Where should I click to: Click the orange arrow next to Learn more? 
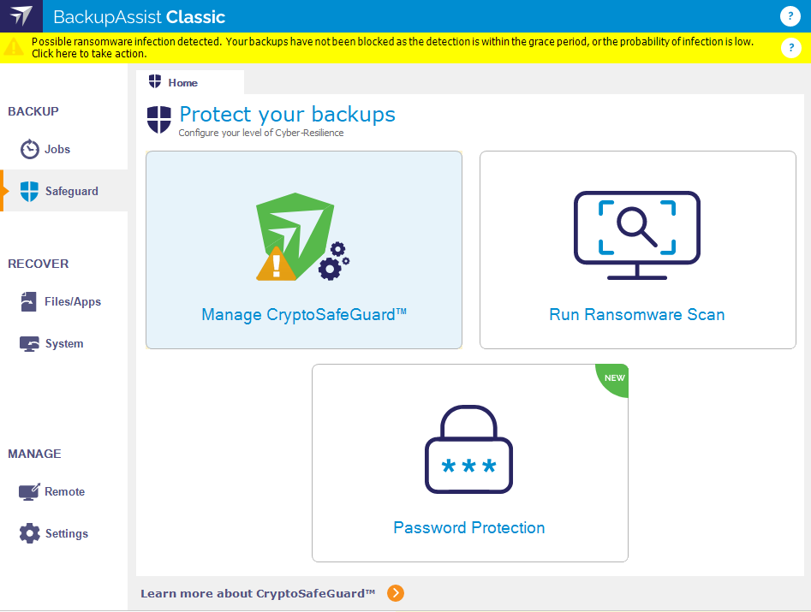coord(396,593)
